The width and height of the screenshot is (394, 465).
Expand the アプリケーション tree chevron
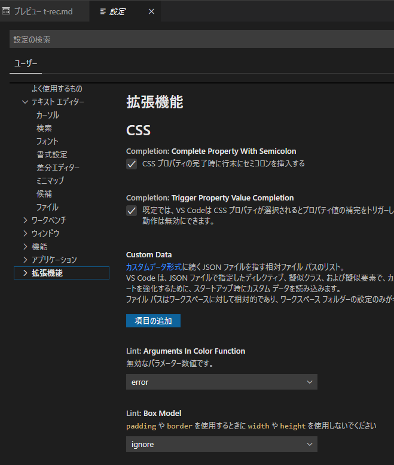(x=25, y=260)
